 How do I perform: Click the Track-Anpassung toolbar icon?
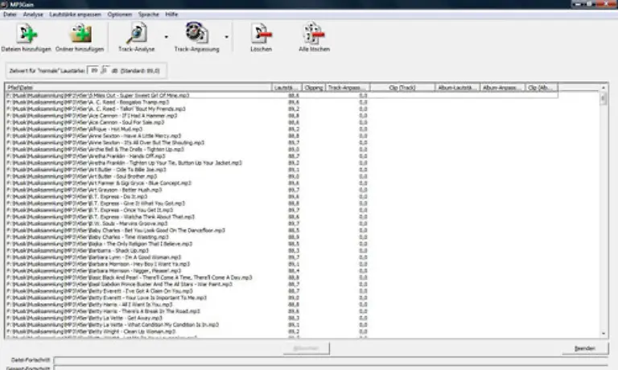[x=196, y=33]
